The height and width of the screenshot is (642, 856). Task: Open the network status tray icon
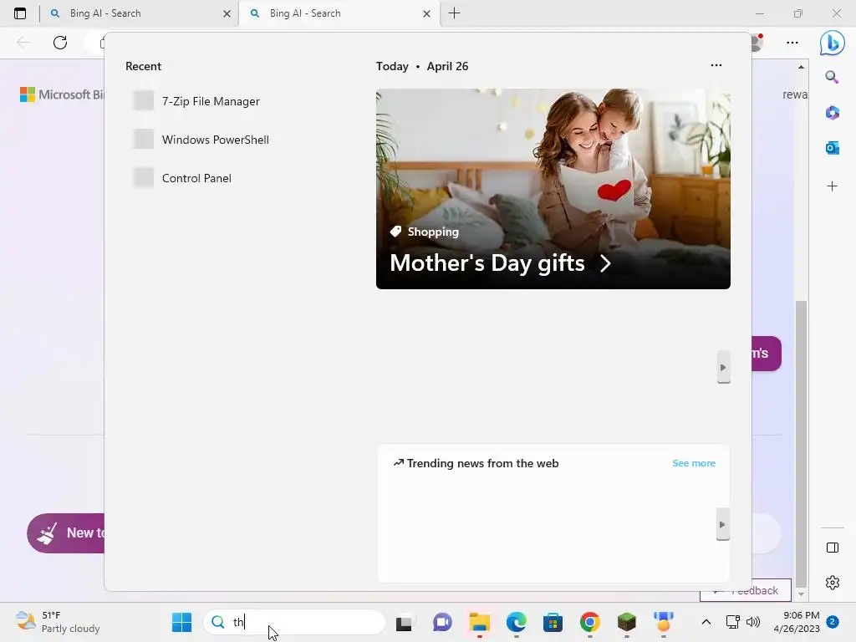click(x=732, y=622)
